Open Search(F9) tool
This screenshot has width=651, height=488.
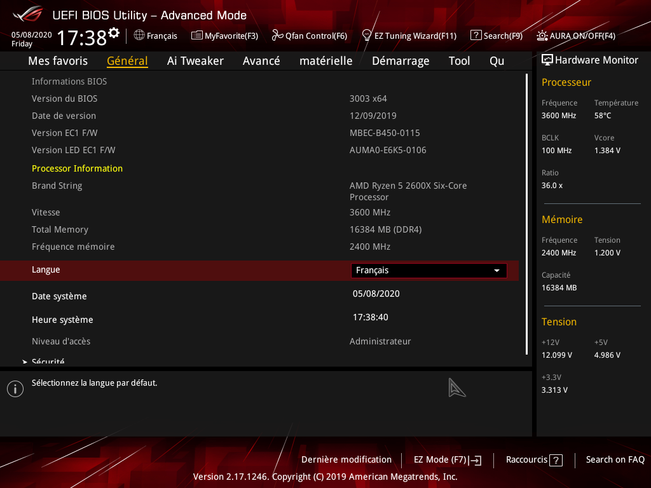[497, 36]
